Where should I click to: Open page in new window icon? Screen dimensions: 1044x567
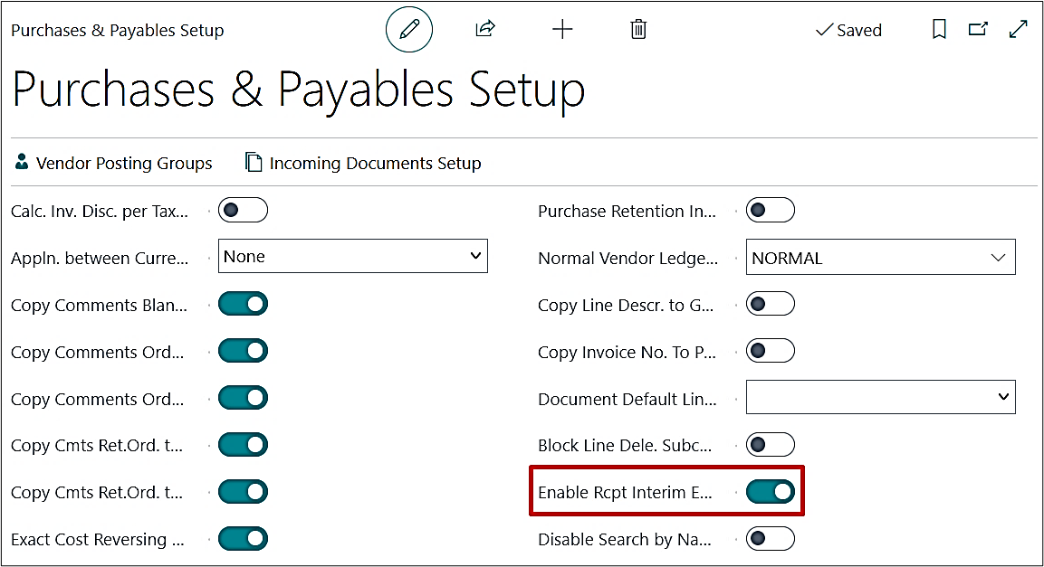tap(978, 30)
